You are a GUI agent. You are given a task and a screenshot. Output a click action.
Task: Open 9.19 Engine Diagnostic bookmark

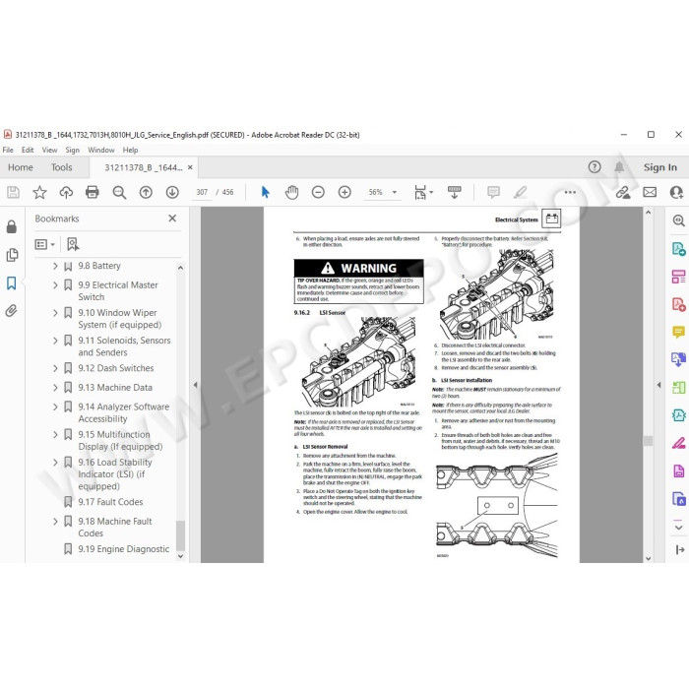[124, 549]
